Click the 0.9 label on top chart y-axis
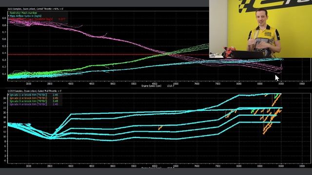This screenshot has width=312, height=175. coord(4,18)
